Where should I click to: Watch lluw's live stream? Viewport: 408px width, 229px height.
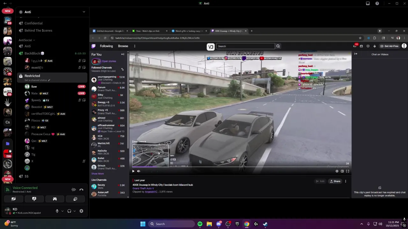pyautogui.click(x=82, y=87)
